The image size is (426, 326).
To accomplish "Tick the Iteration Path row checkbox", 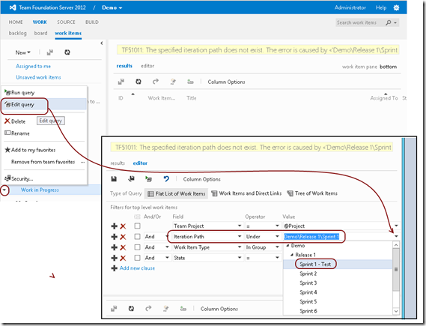I will tap(138, 237).
